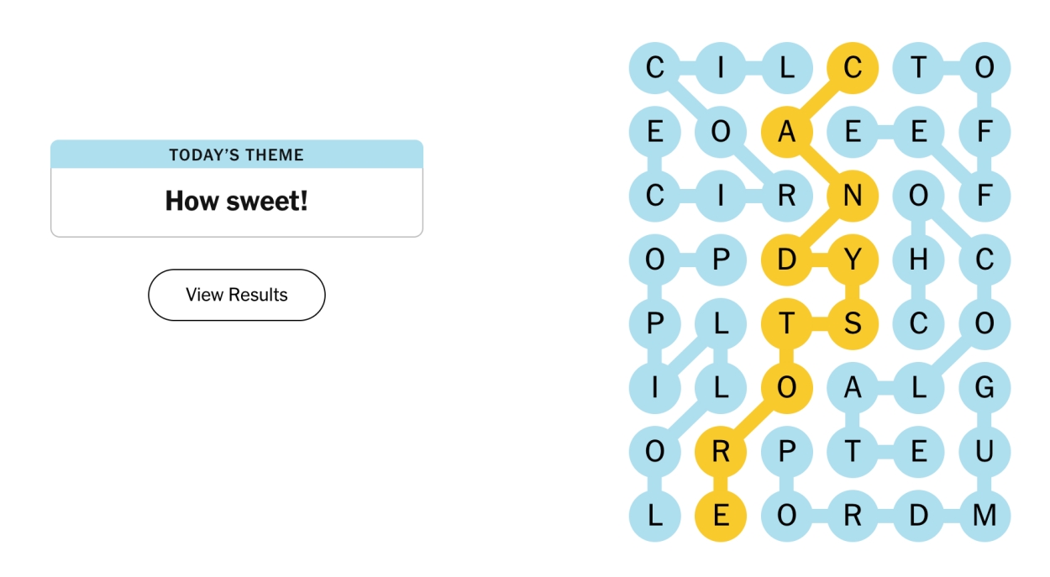Viewport: 1050px width, 577px height.
Task: Click the blue C in the top-left corner
Action: point(656,66)
